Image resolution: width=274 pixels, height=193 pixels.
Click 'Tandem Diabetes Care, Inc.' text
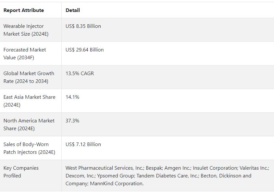(167, 176)
